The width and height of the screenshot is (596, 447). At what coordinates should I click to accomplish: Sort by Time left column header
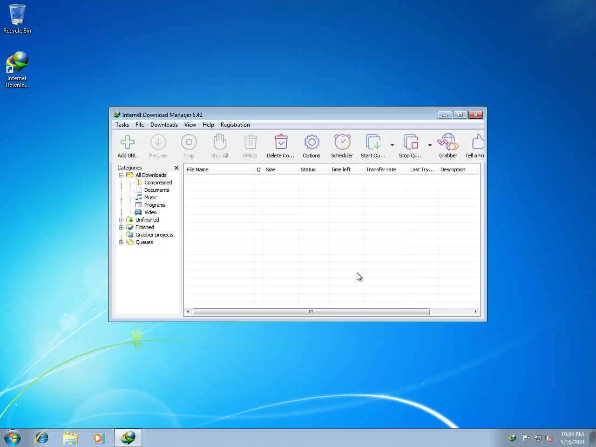(x=346, y=169)
